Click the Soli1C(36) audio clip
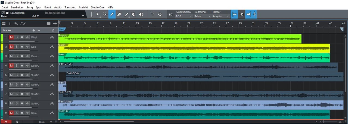 [205, 77]
